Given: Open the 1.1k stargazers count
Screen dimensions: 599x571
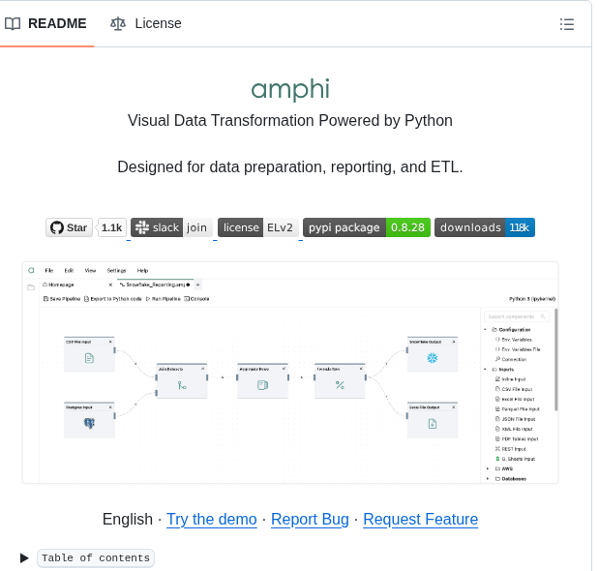Looking at the screenshot, I should pos(112,227).
